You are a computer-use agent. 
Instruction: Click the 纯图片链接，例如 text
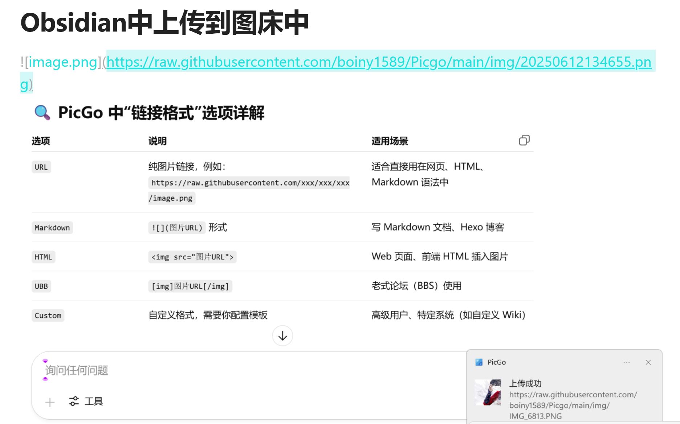coord(187,167)
